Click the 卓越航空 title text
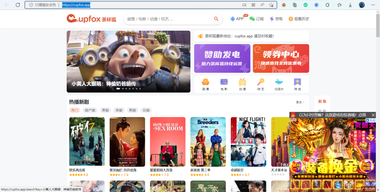Image resolution: width=380 pixels, height=192 pixels. [237, 170]
